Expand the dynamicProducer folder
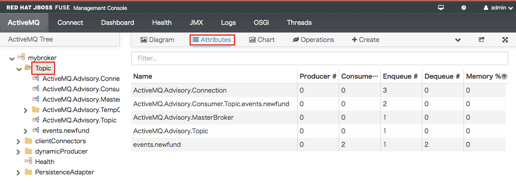 pyautogui.click(x=19, y=152)
